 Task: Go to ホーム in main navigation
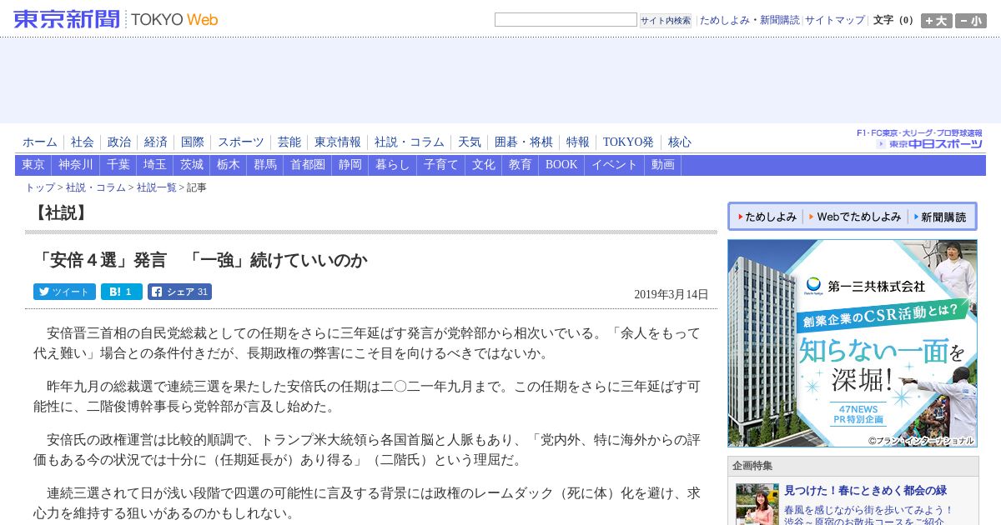tap(40, 142)
